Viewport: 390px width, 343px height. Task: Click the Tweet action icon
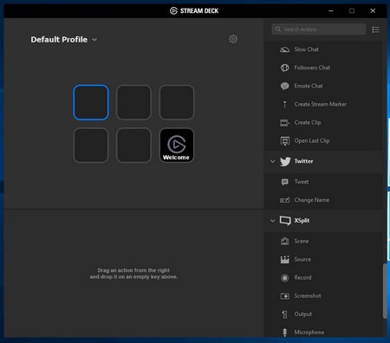pos(284,182)
